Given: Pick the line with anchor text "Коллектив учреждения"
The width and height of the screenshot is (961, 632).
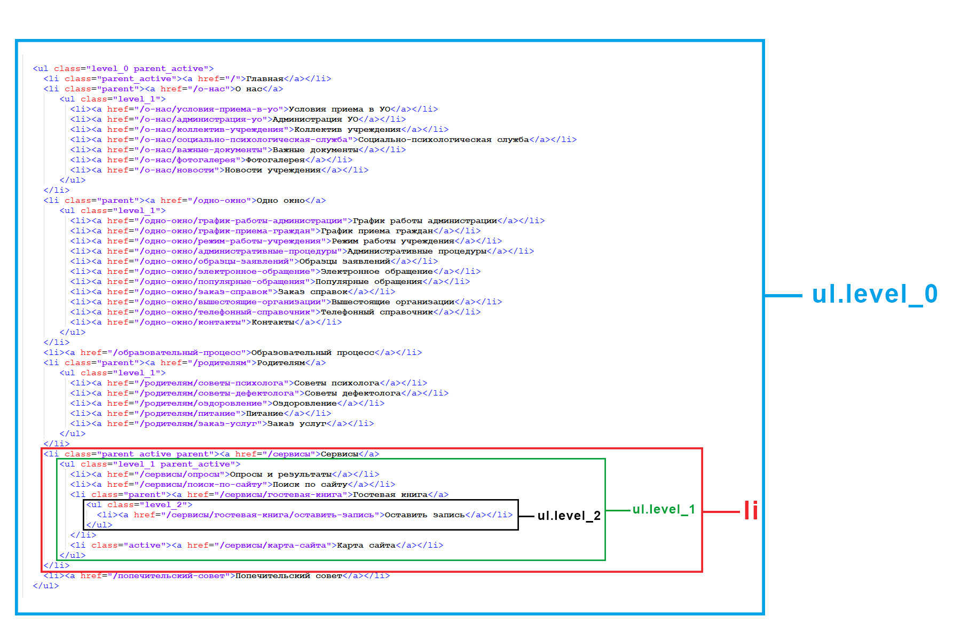Looking at the screenshot, I should (259, 130).
